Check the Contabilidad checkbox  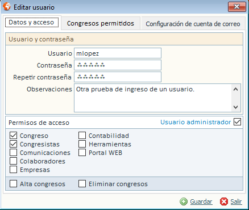[82, 136]
